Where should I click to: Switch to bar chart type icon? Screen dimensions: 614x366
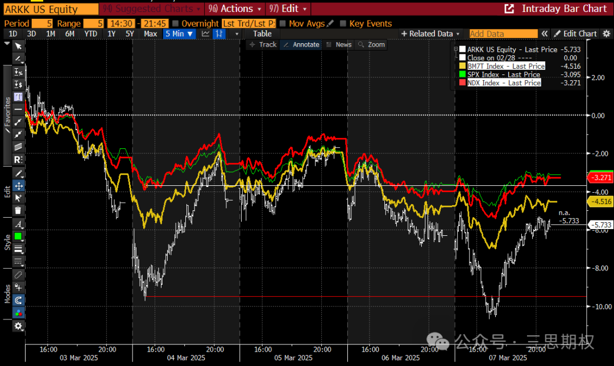coord(219,34)
